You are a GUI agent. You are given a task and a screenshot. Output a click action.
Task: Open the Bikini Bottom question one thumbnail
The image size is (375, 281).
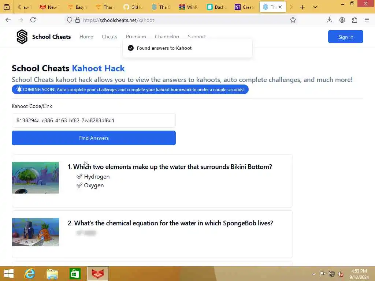[36, 177]
